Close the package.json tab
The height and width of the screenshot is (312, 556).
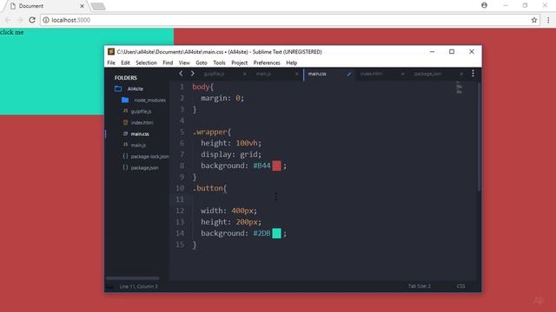pos(461,74)
